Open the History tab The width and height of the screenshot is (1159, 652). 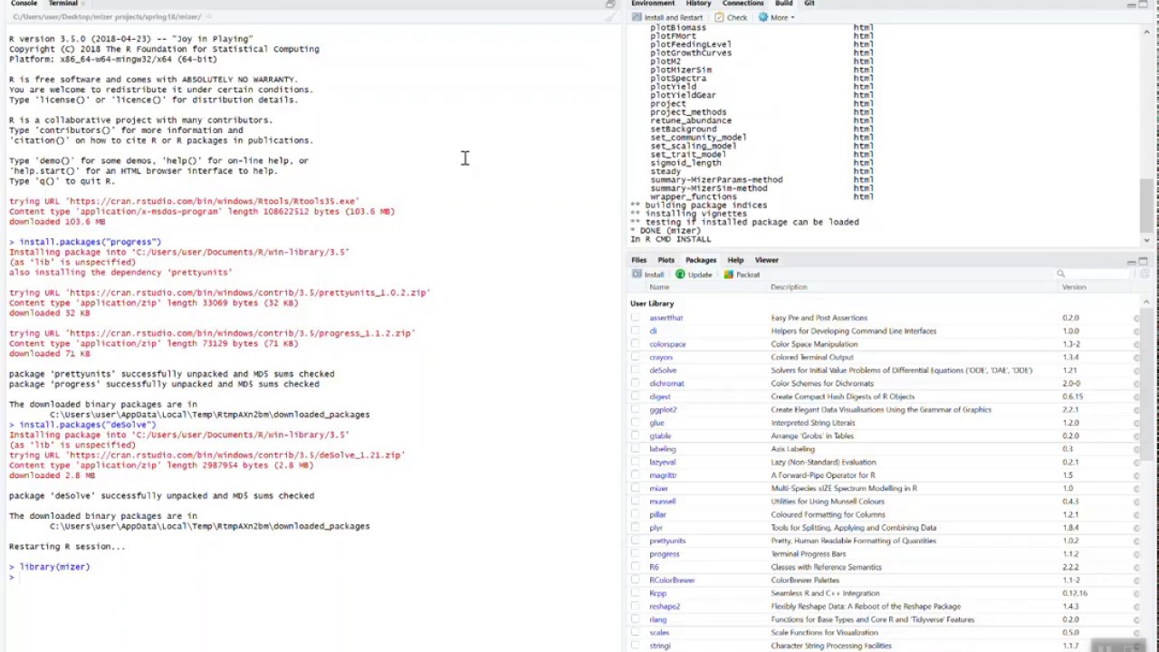click(698, 4)
